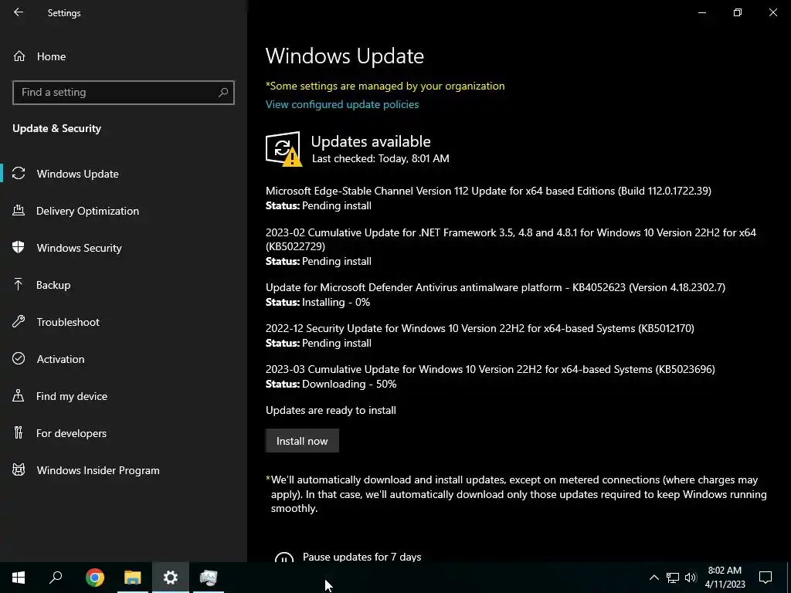The image size is (791, 593).
Task: Open the last pinned taskbar app icon
Action: point(209,578)
